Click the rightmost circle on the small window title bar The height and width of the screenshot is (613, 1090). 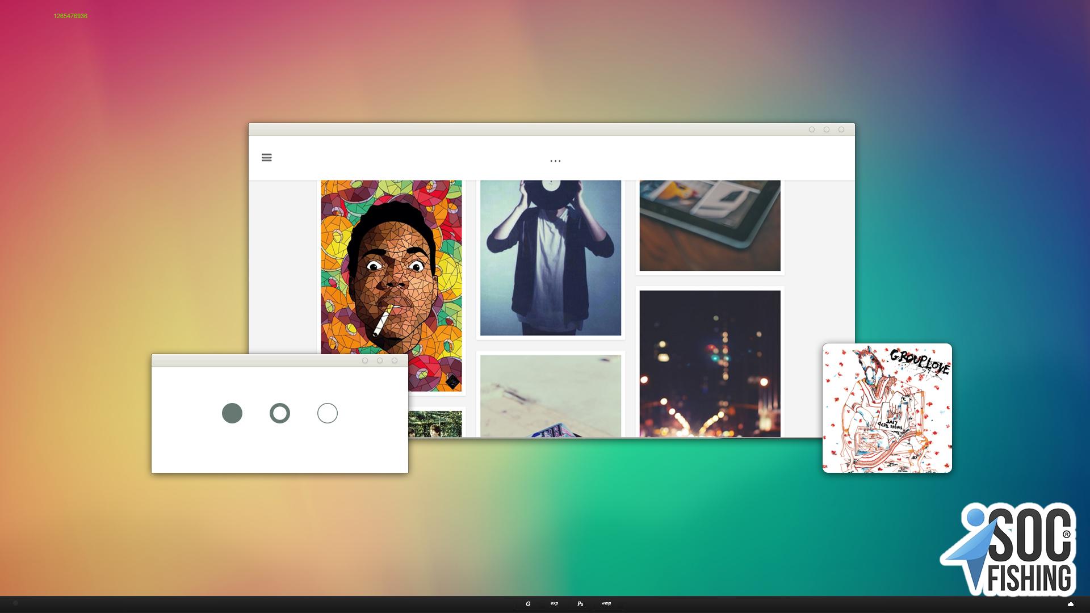coord(395,361)
